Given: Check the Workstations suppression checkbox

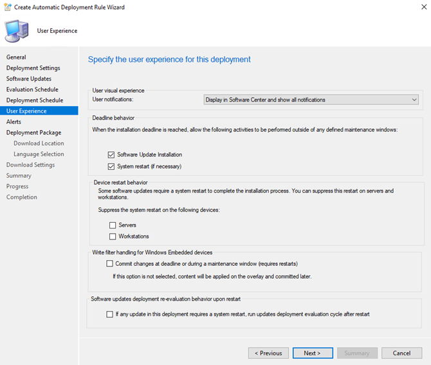Looking at the screenshot, I should click(x=113, y=236).
